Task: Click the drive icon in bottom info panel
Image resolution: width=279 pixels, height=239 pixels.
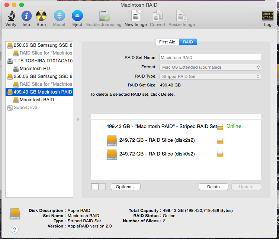Action: click(15, 214)
